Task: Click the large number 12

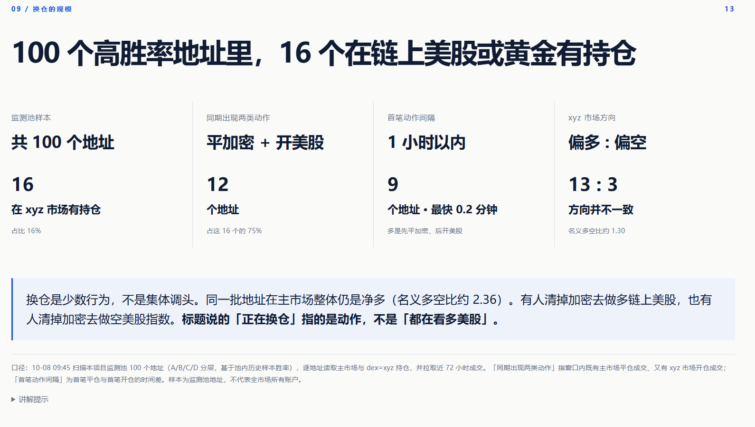Action: click(x=217, y=184)
